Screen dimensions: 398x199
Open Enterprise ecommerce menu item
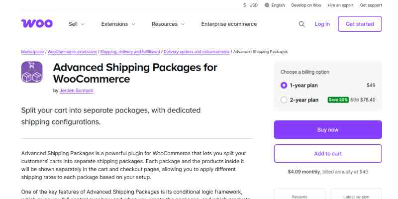(229, 24)
